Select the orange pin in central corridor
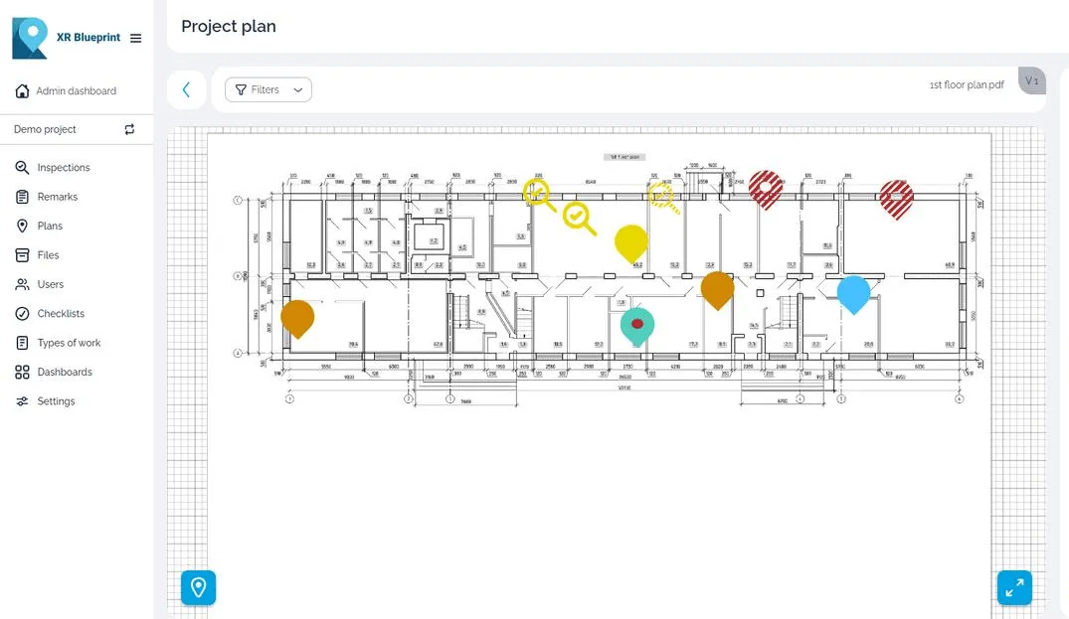This screenshot has width=1069, height=619. [x=717, y=290]
